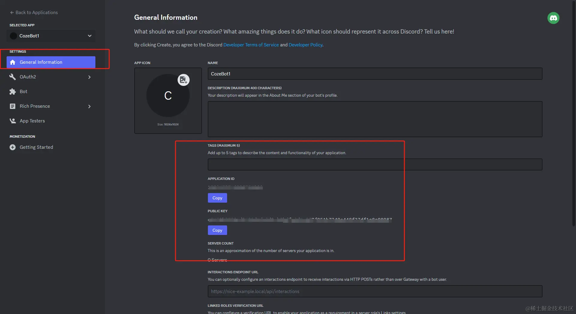
Task: Click the partially blurred Public Key value
Action: coord(300,220)
